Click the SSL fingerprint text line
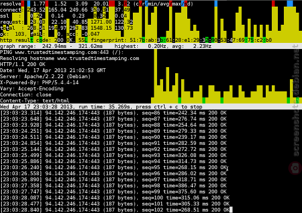The width and height of the screenshot is (302, 213). pyautogui.click(x=136, y=40)
